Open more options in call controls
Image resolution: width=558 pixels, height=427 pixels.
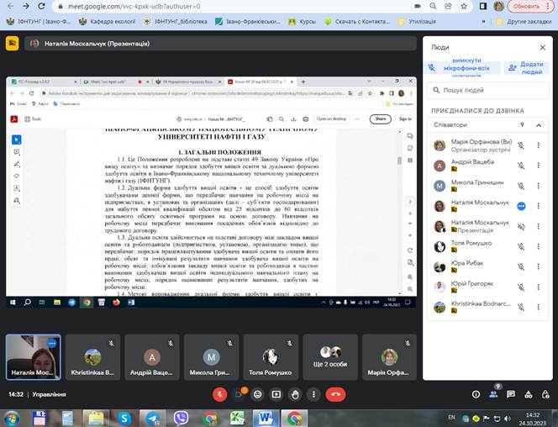[313, 393]
